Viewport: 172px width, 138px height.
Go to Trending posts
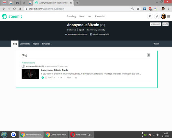(x=71, y=16)
